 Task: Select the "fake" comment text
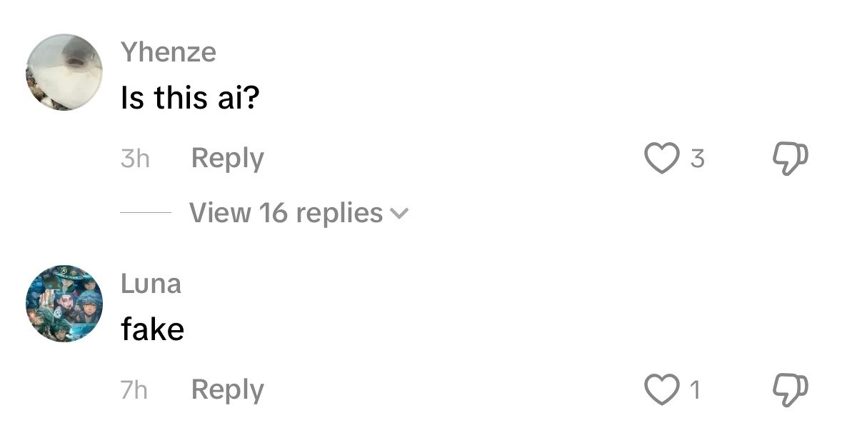pyautogui.click(x=153, y=329)
